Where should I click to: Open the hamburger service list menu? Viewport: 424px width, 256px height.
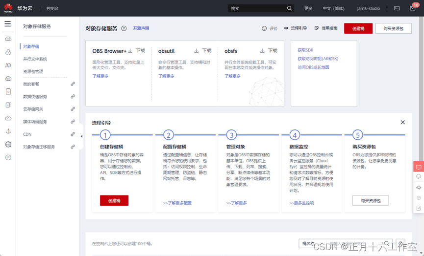(7, 24)
